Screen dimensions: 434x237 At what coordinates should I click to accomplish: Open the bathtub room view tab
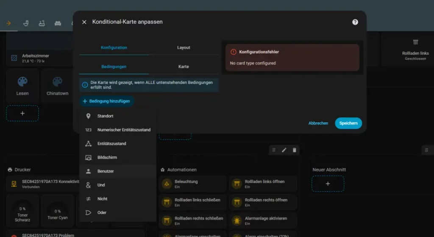point(42,23)
